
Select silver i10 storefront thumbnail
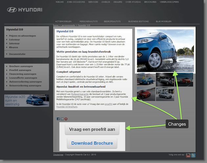click(x=165, y=94)
